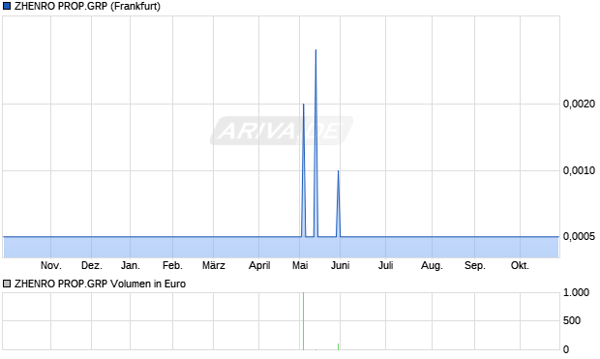
Task: Click the 0,0020 price axis value
Action: (x=579, y=104)
